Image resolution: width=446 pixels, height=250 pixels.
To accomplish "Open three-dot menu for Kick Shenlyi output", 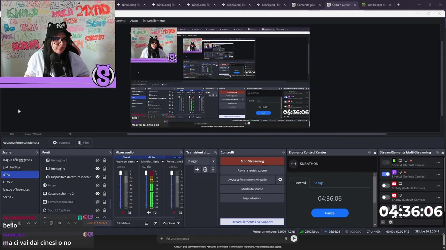I will tap(438, 162).
